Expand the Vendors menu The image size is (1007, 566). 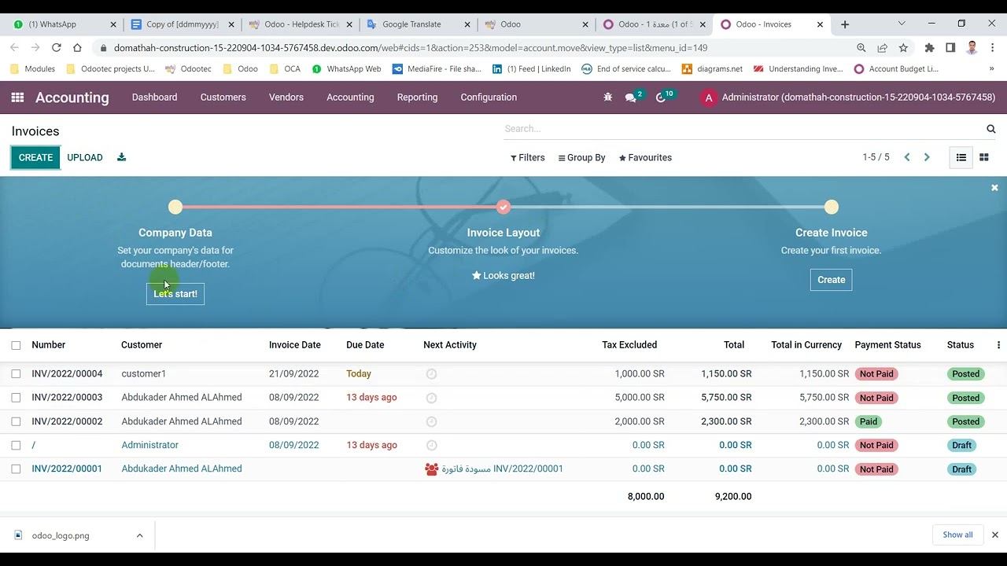coord(286,97)
